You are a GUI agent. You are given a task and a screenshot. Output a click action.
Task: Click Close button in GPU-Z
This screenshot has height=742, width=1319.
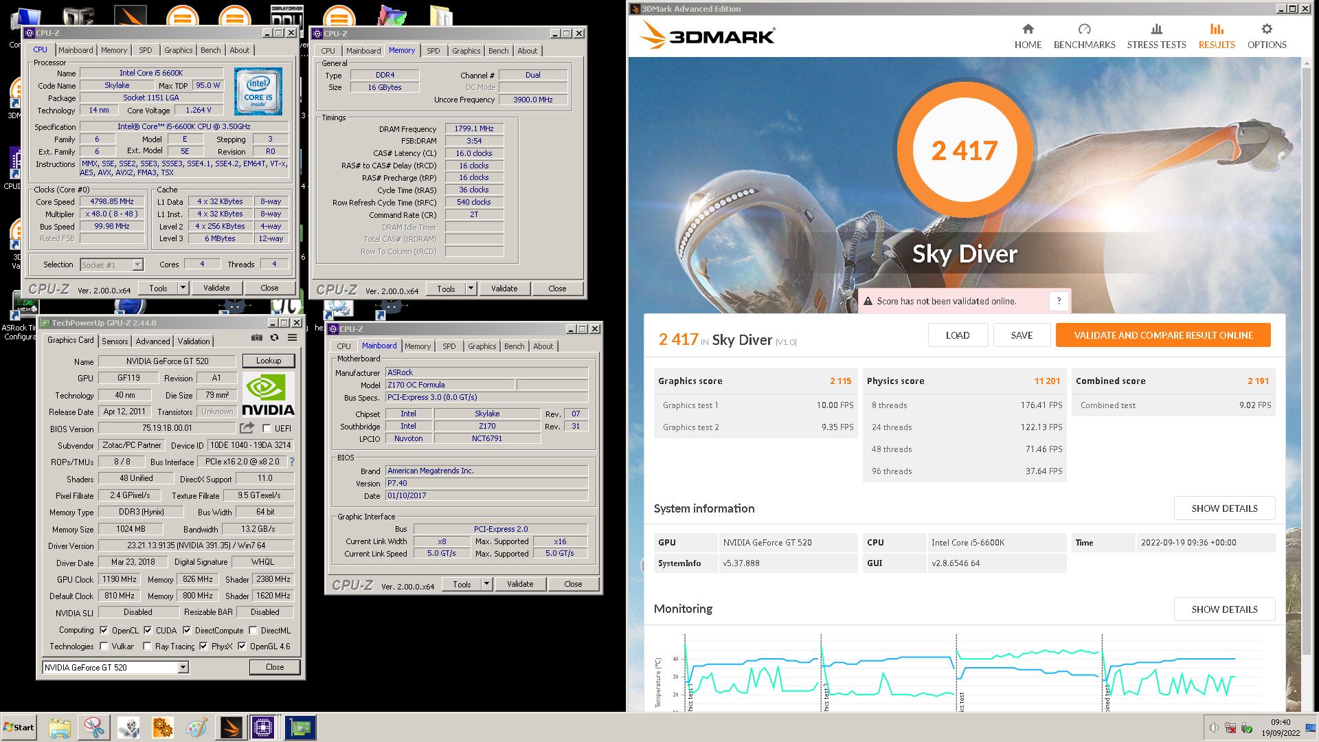275,667
